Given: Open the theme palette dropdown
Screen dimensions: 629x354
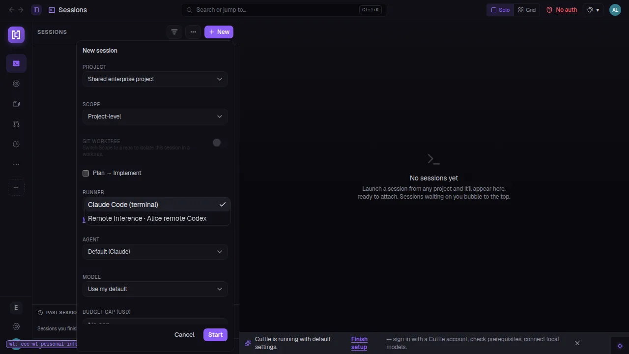Looking at the screenshot, I should (x=593, y=10).
